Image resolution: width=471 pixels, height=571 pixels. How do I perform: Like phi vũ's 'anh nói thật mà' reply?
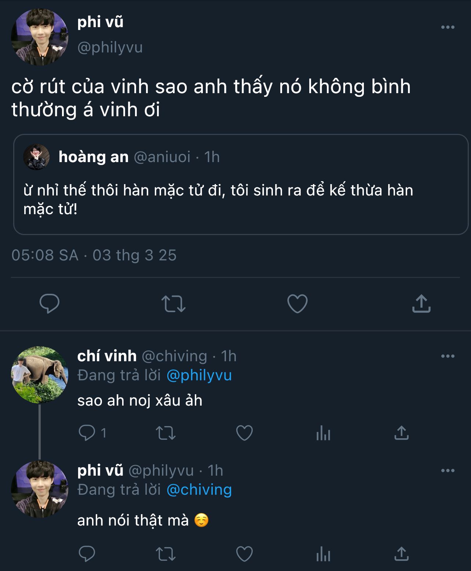tap(244, 554)
